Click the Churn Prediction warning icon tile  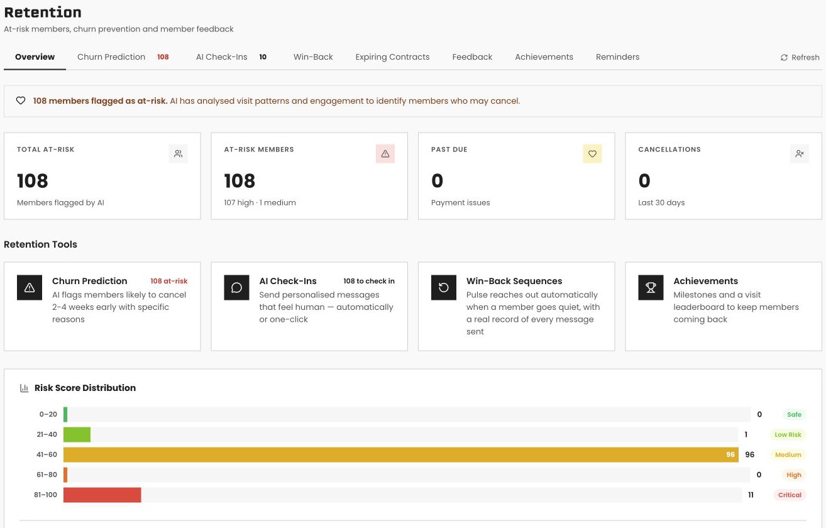click(x=30, y=287)
